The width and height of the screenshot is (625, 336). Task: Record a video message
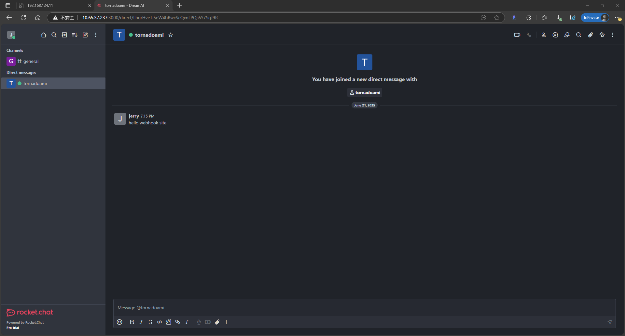[x=208, y=322]
